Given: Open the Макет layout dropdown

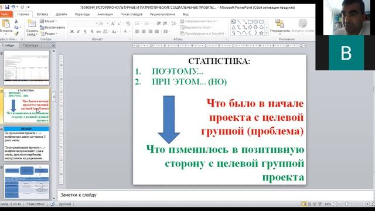Looking at the screenshot, I should pyautogui.click(x=49, y=21).
